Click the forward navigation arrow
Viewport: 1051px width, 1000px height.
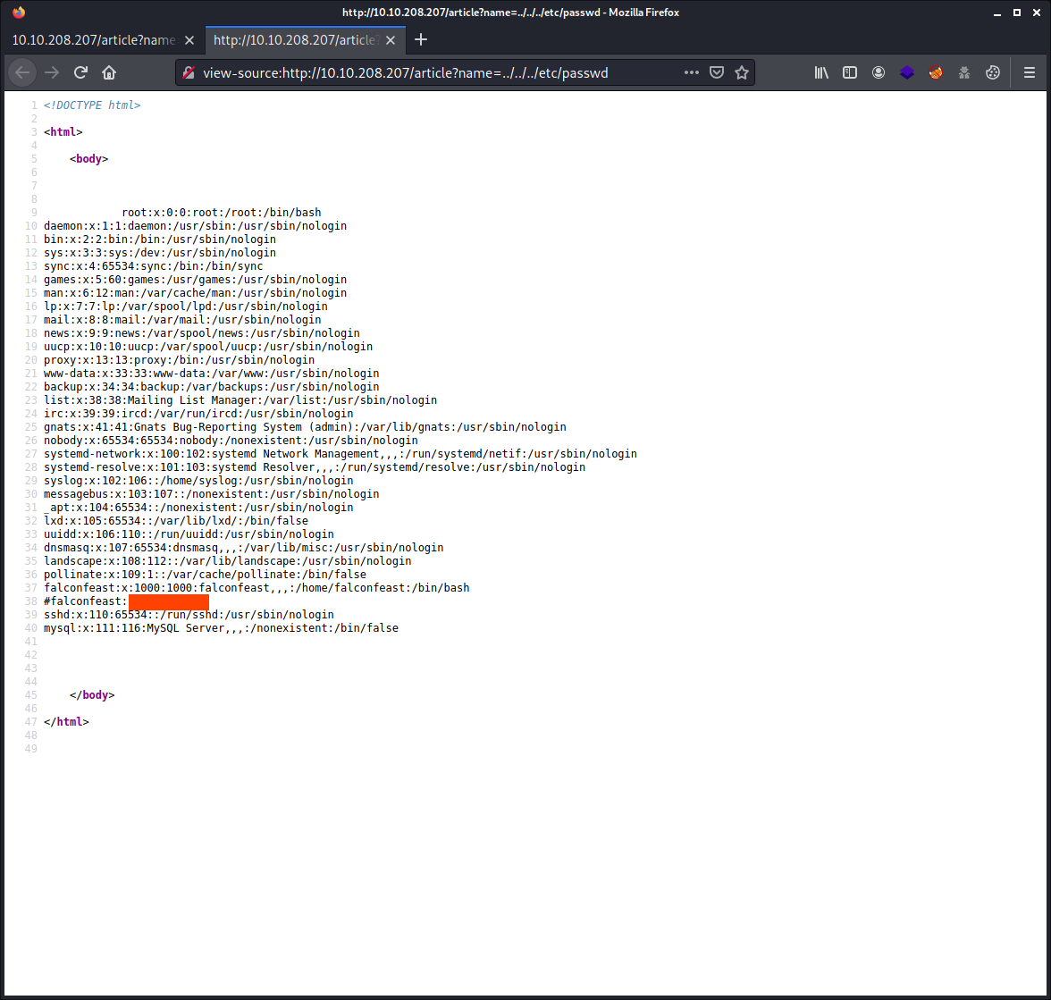52,72
